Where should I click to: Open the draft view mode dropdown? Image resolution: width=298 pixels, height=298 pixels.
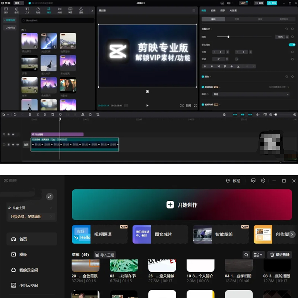coord(258,255)
